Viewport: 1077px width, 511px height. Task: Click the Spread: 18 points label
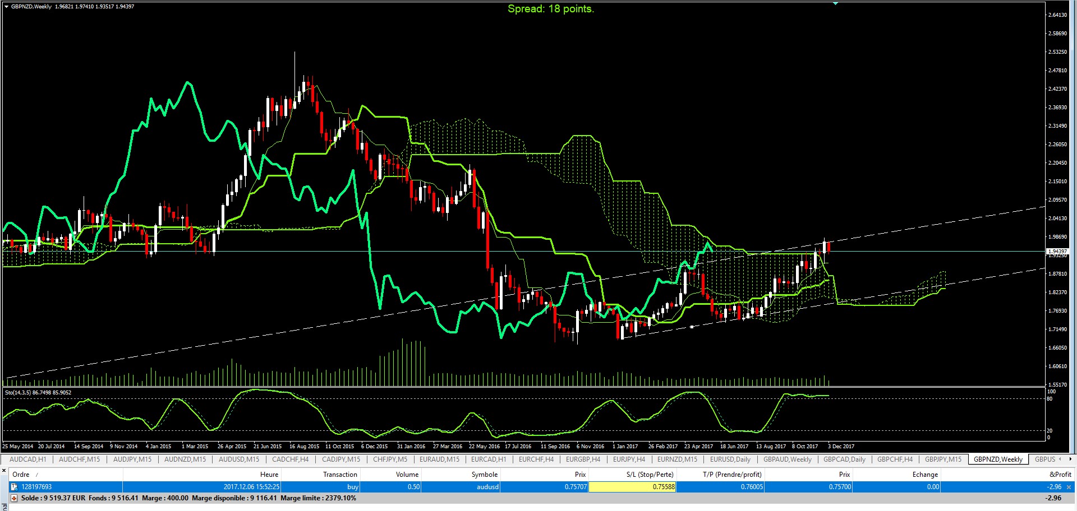click(x=550, y=9)
